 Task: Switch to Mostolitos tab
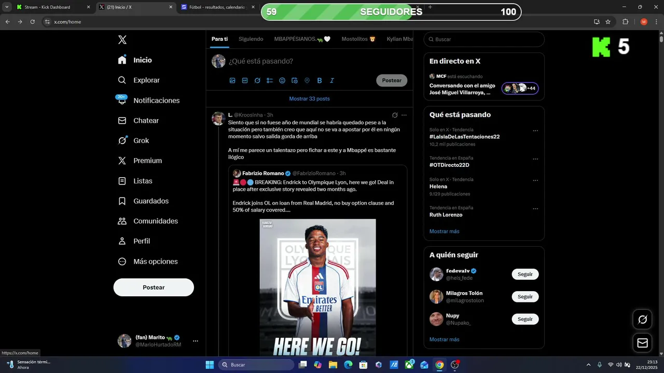358,39
